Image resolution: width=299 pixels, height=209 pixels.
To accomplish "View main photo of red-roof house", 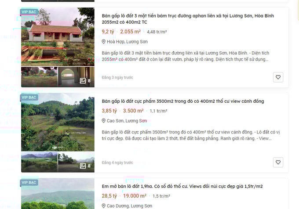I will click(x=58, y=37).
